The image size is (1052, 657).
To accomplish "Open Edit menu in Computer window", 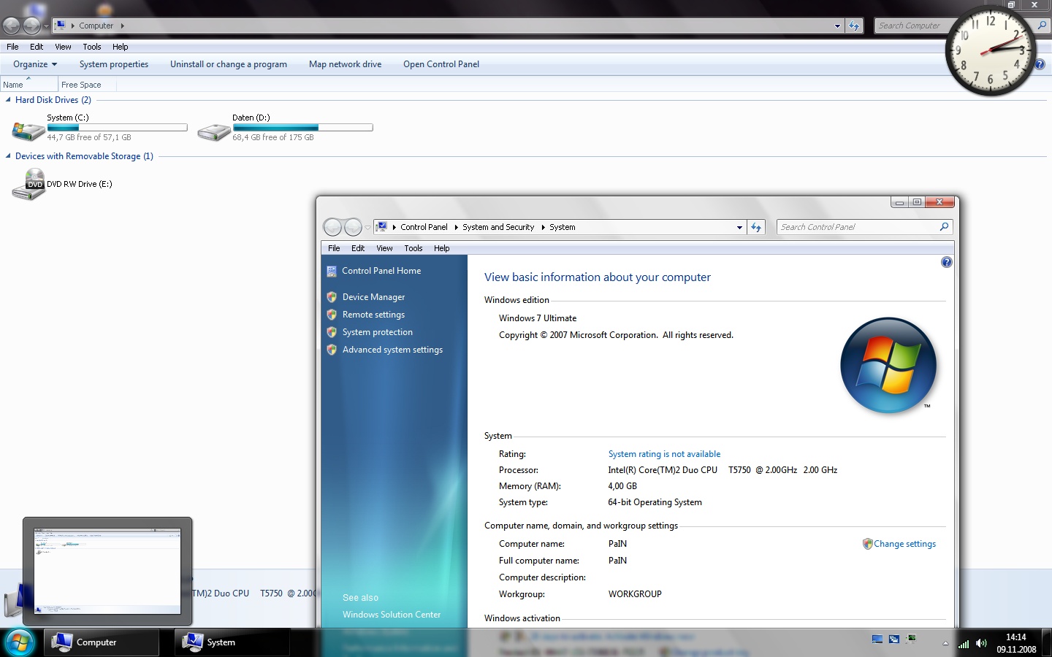I will tap(37, 47).
